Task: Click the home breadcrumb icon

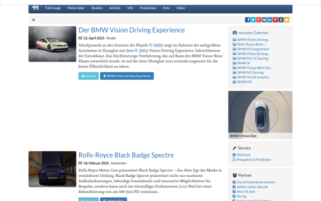Action: coord(33,20)
